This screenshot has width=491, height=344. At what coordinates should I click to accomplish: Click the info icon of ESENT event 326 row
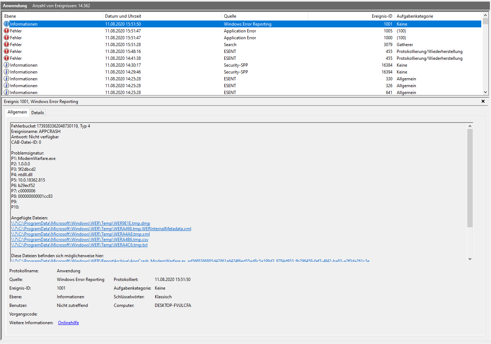click(x=6, y=85)
